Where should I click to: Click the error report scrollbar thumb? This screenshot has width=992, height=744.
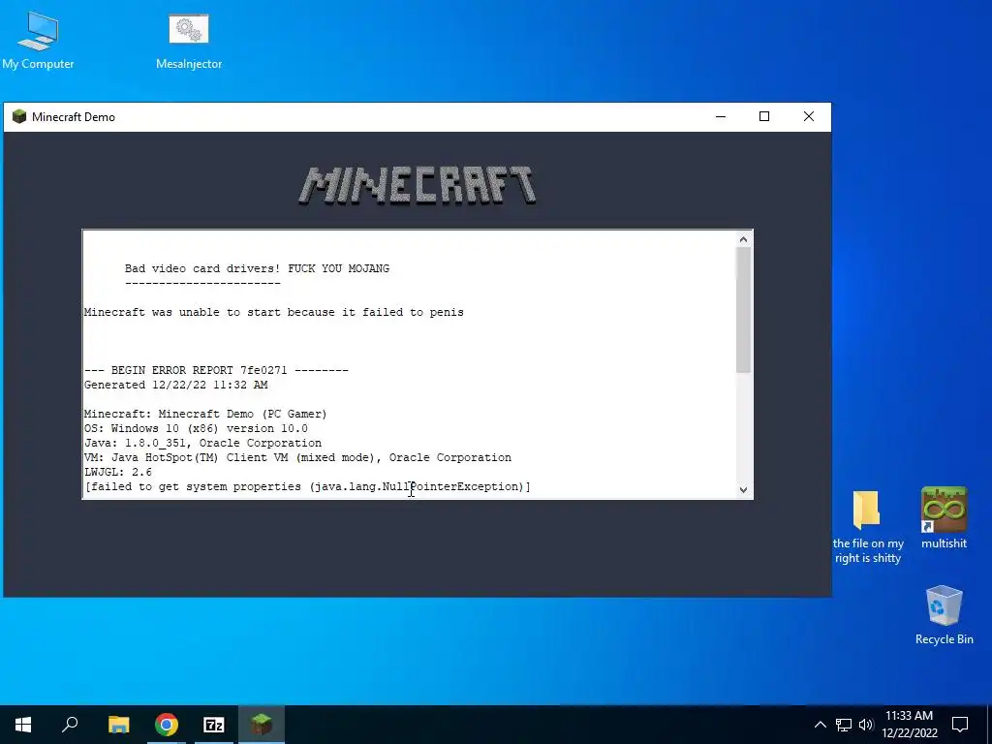click(x=743, y=310)
